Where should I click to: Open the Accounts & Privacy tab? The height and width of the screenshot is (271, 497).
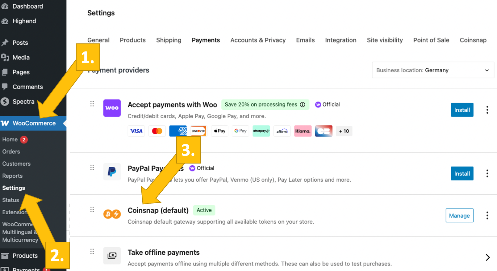click(258, 40)
